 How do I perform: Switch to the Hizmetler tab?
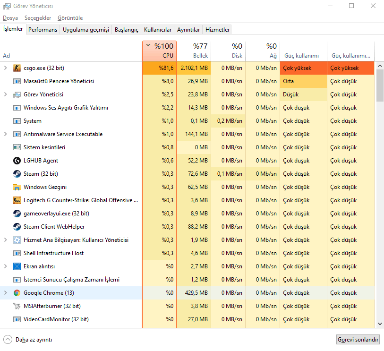click(217, 30)
